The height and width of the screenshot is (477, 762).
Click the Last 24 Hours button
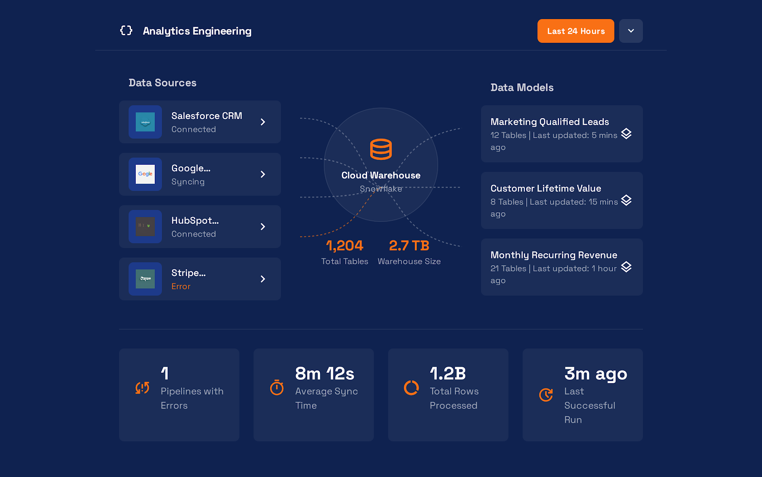(575, 30)
